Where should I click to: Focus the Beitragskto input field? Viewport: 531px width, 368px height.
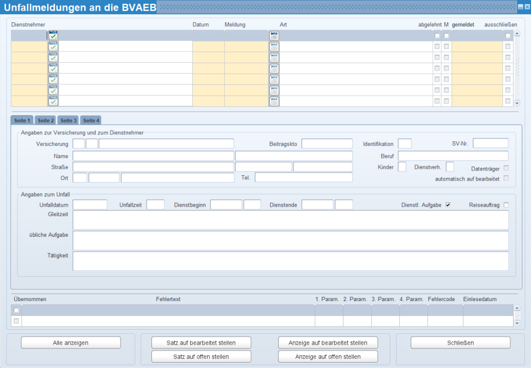click(x=327, y=143)
